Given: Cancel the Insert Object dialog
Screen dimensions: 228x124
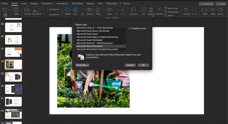Looking at the screenshot, I should [x=130, y=65].
